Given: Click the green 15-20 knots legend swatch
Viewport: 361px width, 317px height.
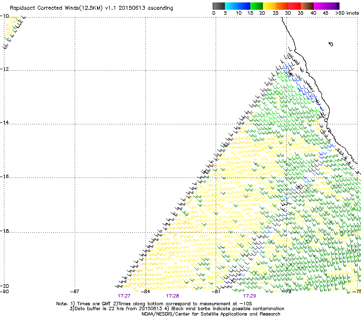Looking at the screenshot, I should [x=257, y=6].
